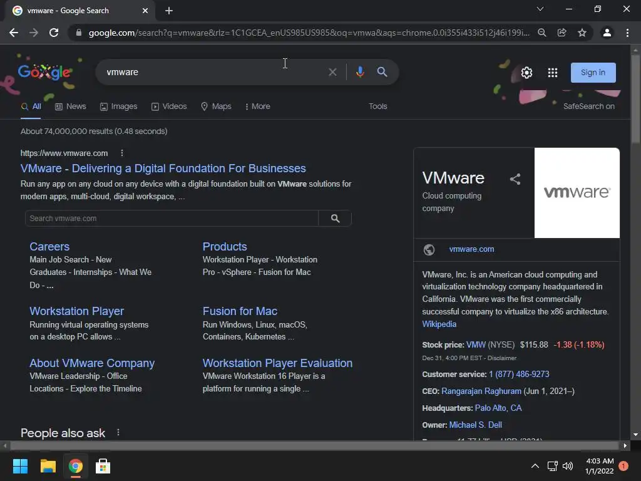Expand the More search categories

click(257, 106)
